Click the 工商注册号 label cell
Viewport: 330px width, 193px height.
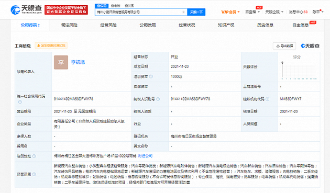click(x=259, y=86)
